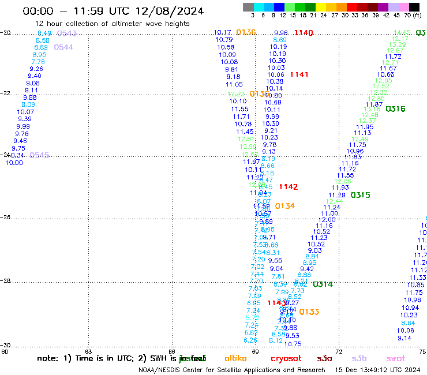
Task: Select the light green 15 ft legend swatch
Action: pyautogui.click(x=290, y=7)
